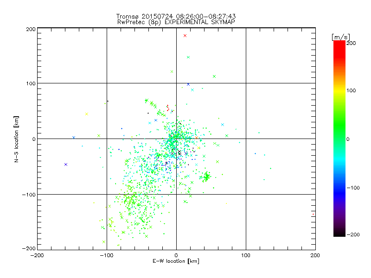
Task: Click the x-axis tick label '-200'
Action: 37,256
